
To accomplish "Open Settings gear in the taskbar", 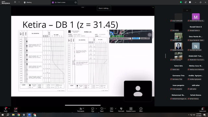I will coord(24,115).
